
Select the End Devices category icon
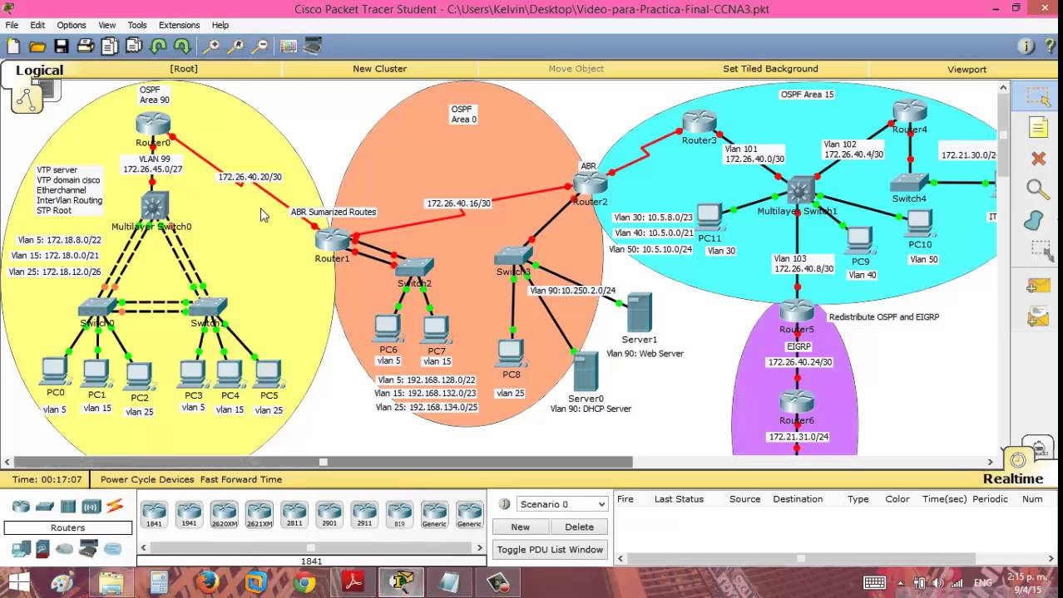coord(21,549)
